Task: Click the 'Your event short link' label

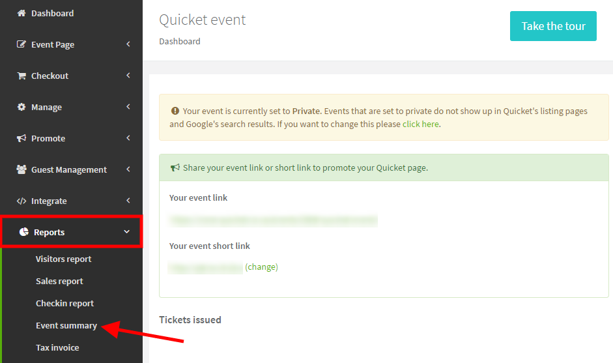Action: coord(210,246)
